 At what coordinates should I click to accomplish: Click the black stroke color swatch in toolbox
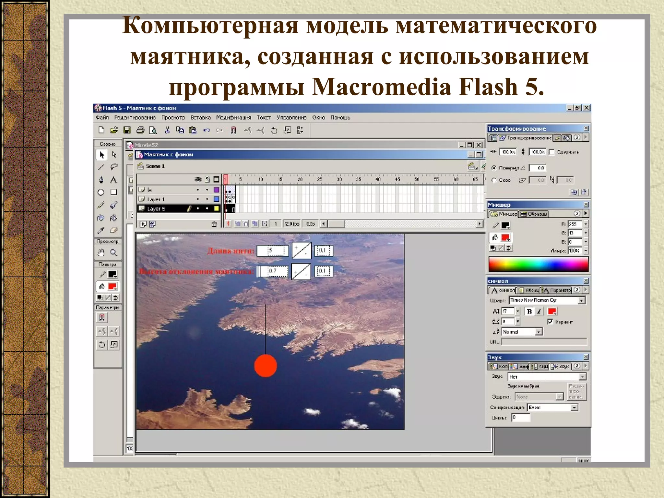[112, 274]
